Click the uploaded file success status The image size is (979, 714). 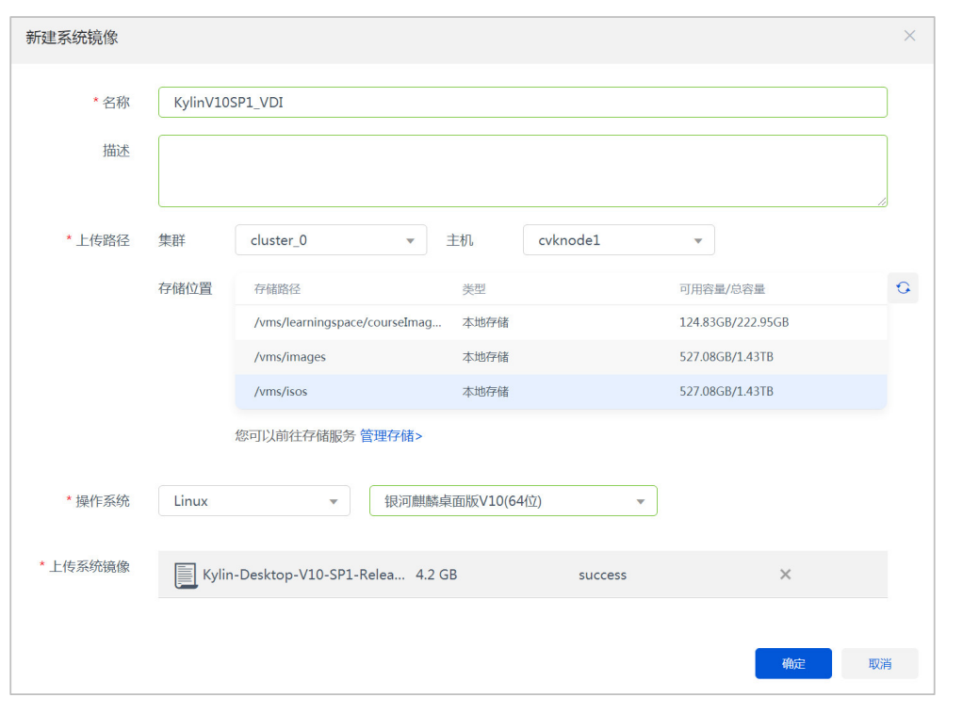coord(602,575)
